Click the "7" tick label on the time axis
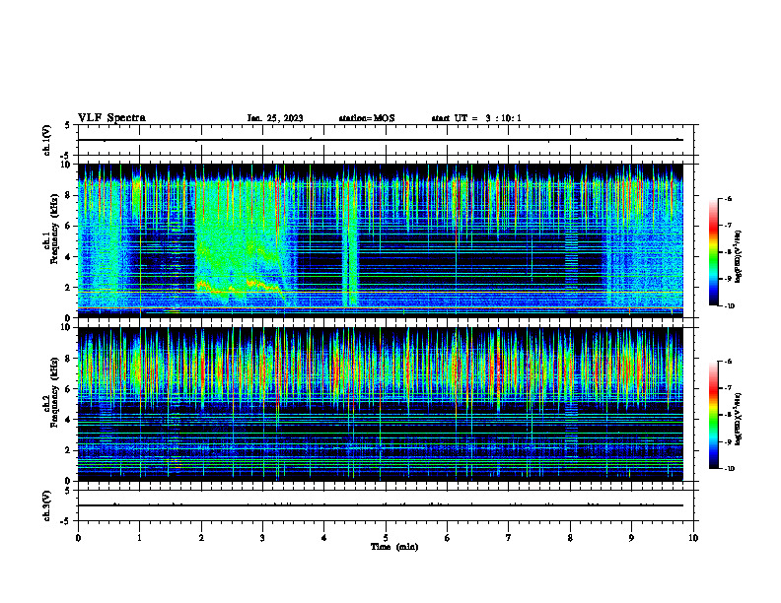Viewport: 781px width, 603px height. pyautogui.click(x=509, y=538)
